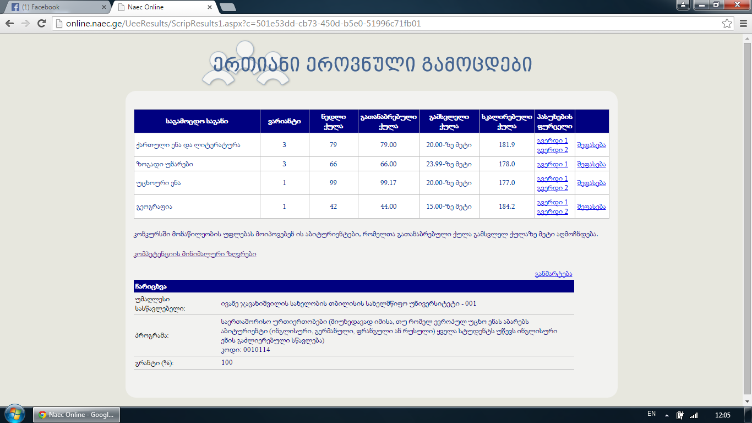Image resolution: width=752 pixels, height=423 pixels.
Task: Open the Chrome user profile button
Action: tap(683, 4)
